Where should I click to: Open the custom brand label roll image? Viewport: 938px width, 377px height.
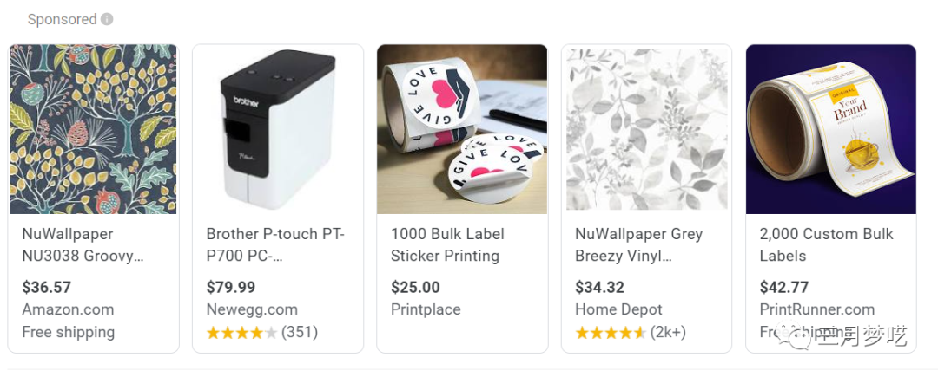830,129
